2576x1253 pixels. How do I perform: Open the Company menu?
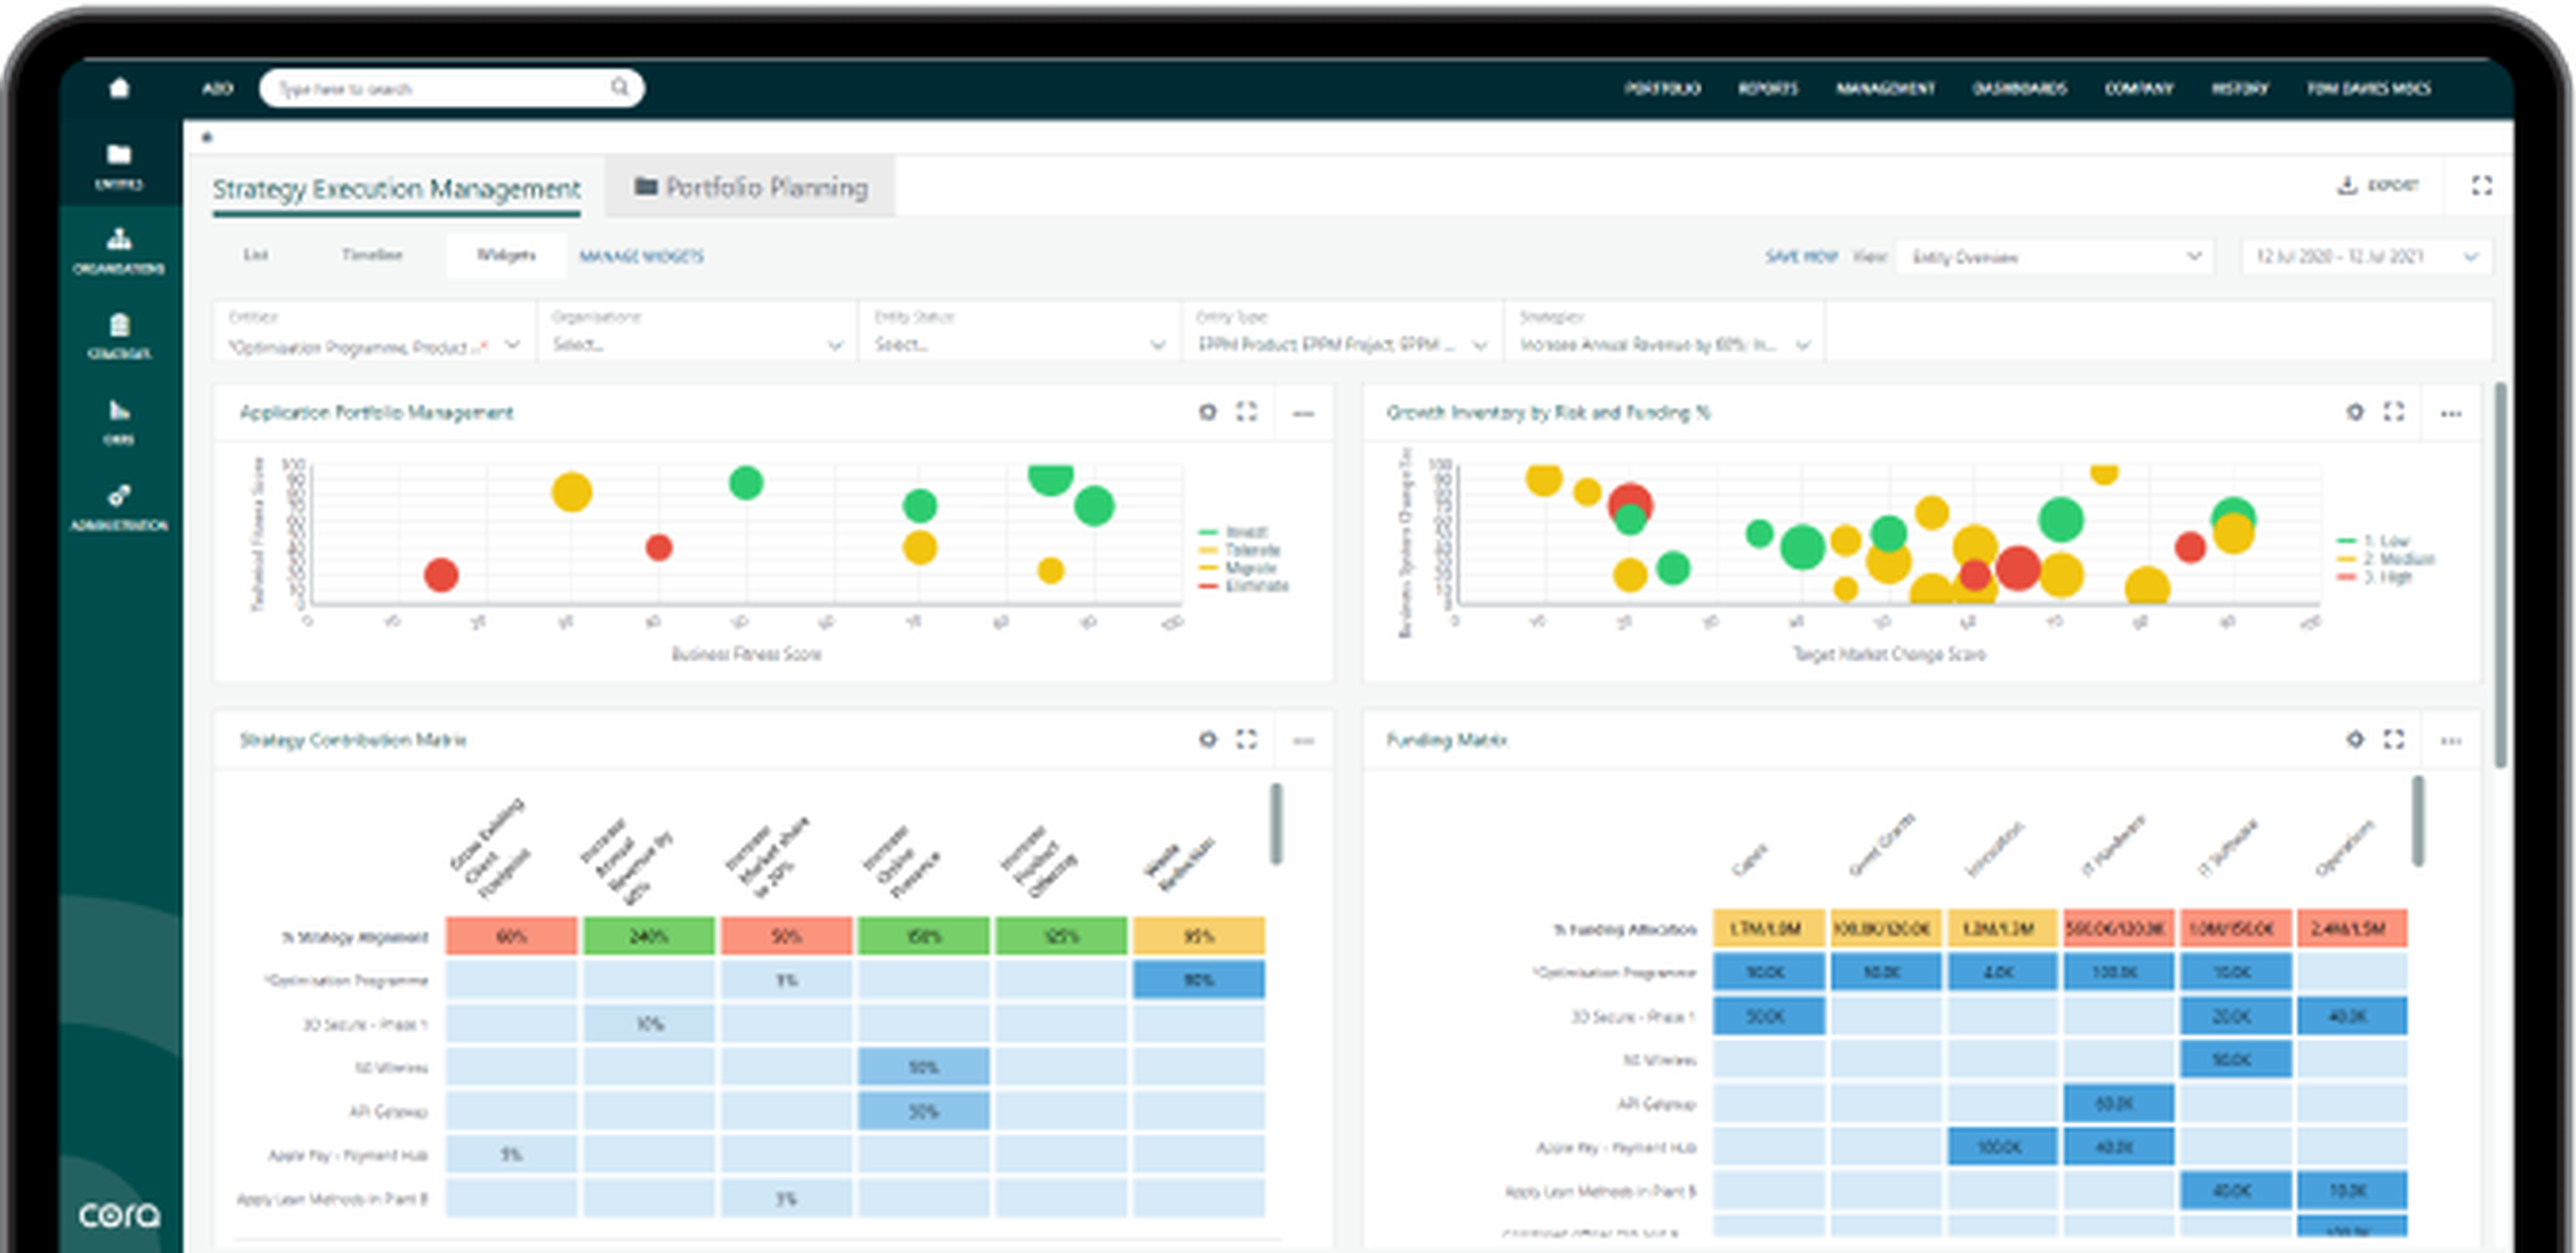click(2138, 88)
